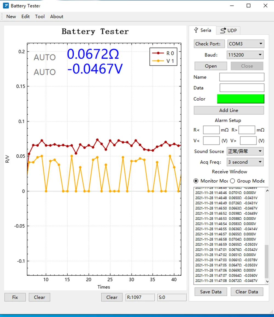Click the log row for 11:46:50

pyautogui.click(x=226, y=208)
